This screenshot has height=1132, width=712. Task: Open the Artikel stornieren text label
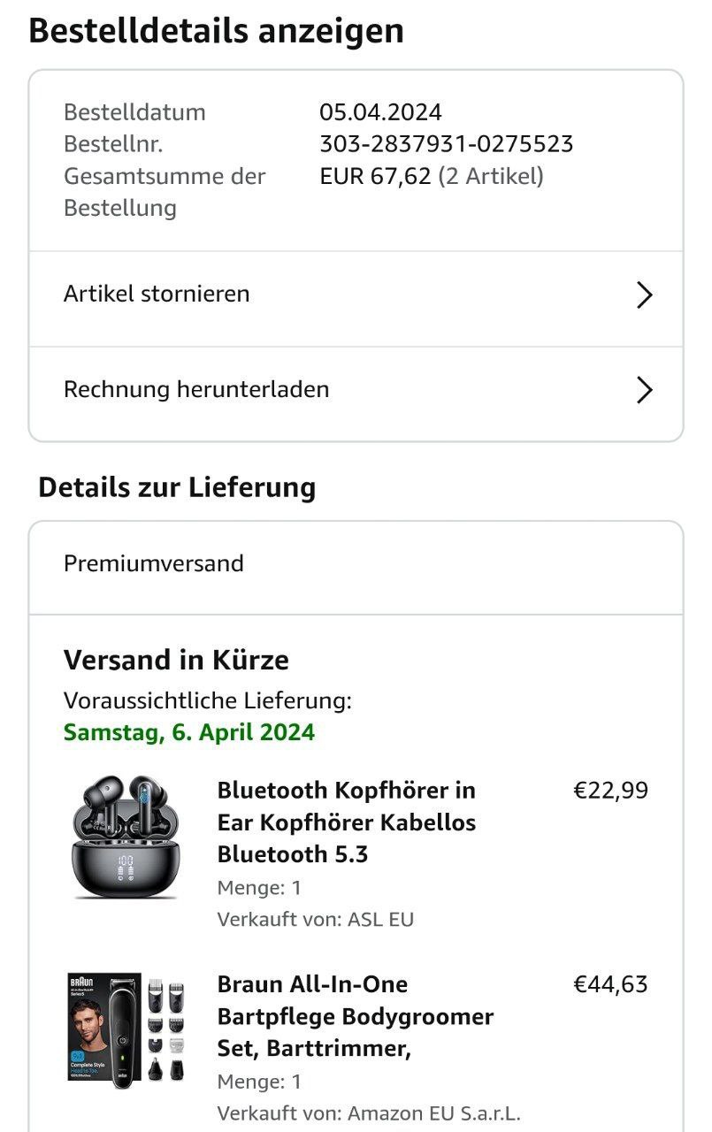[x=157, y=294]
